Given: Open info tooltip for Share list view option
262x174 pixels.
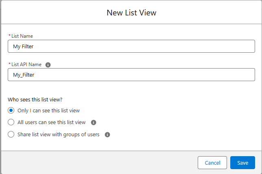Looking at the screenshot, I should tap(107, 135).
